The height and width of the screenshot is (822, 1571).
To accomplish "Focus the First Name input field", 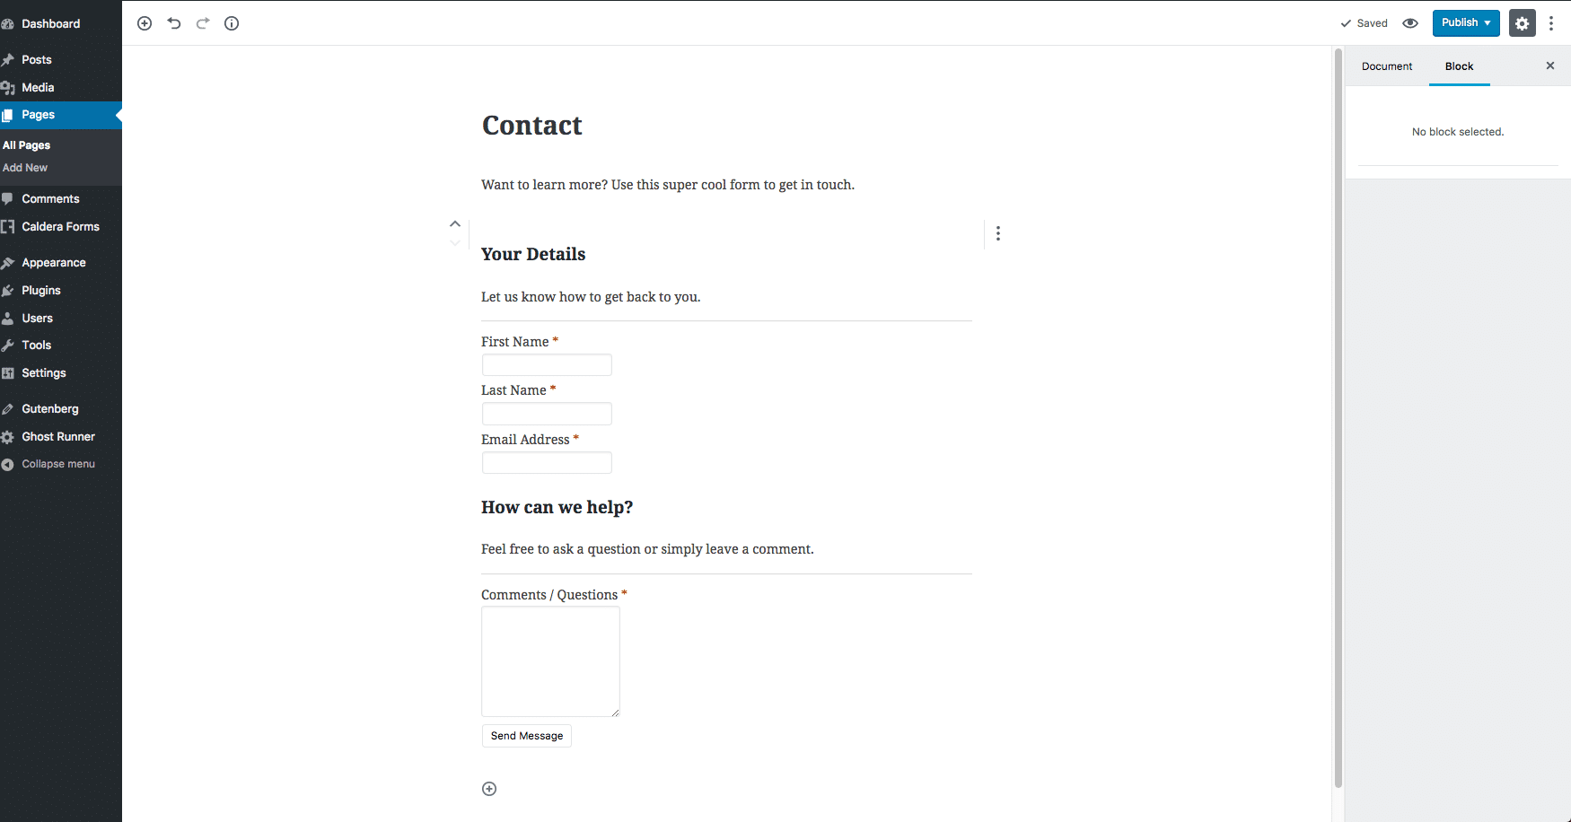I will (x=547, y=365).
